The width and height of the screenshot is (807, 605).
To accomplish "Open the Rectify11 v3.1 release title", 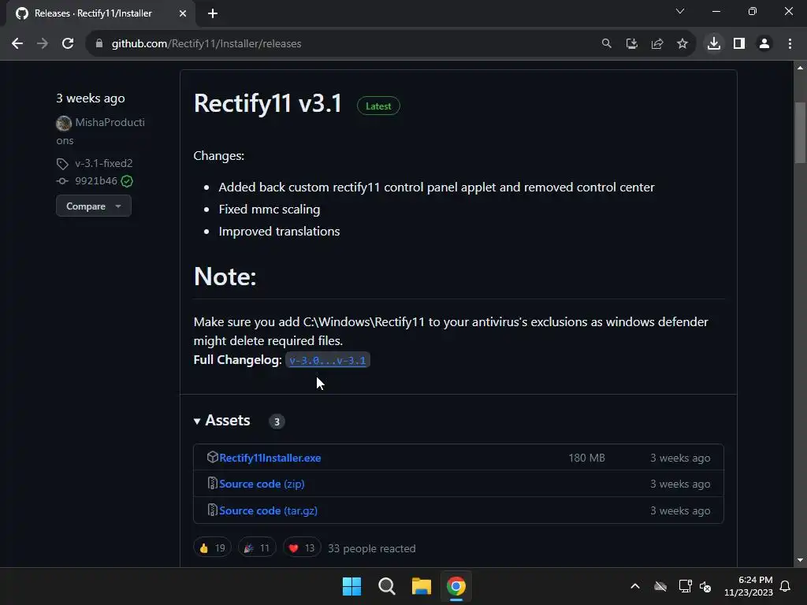I will coord(268,103).
